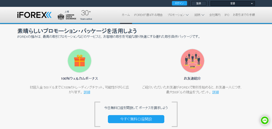Expand the 銘柄 menu chevron
Viewport: 272px width, 129px height.
pyautogui.click(x=203, y=15)
